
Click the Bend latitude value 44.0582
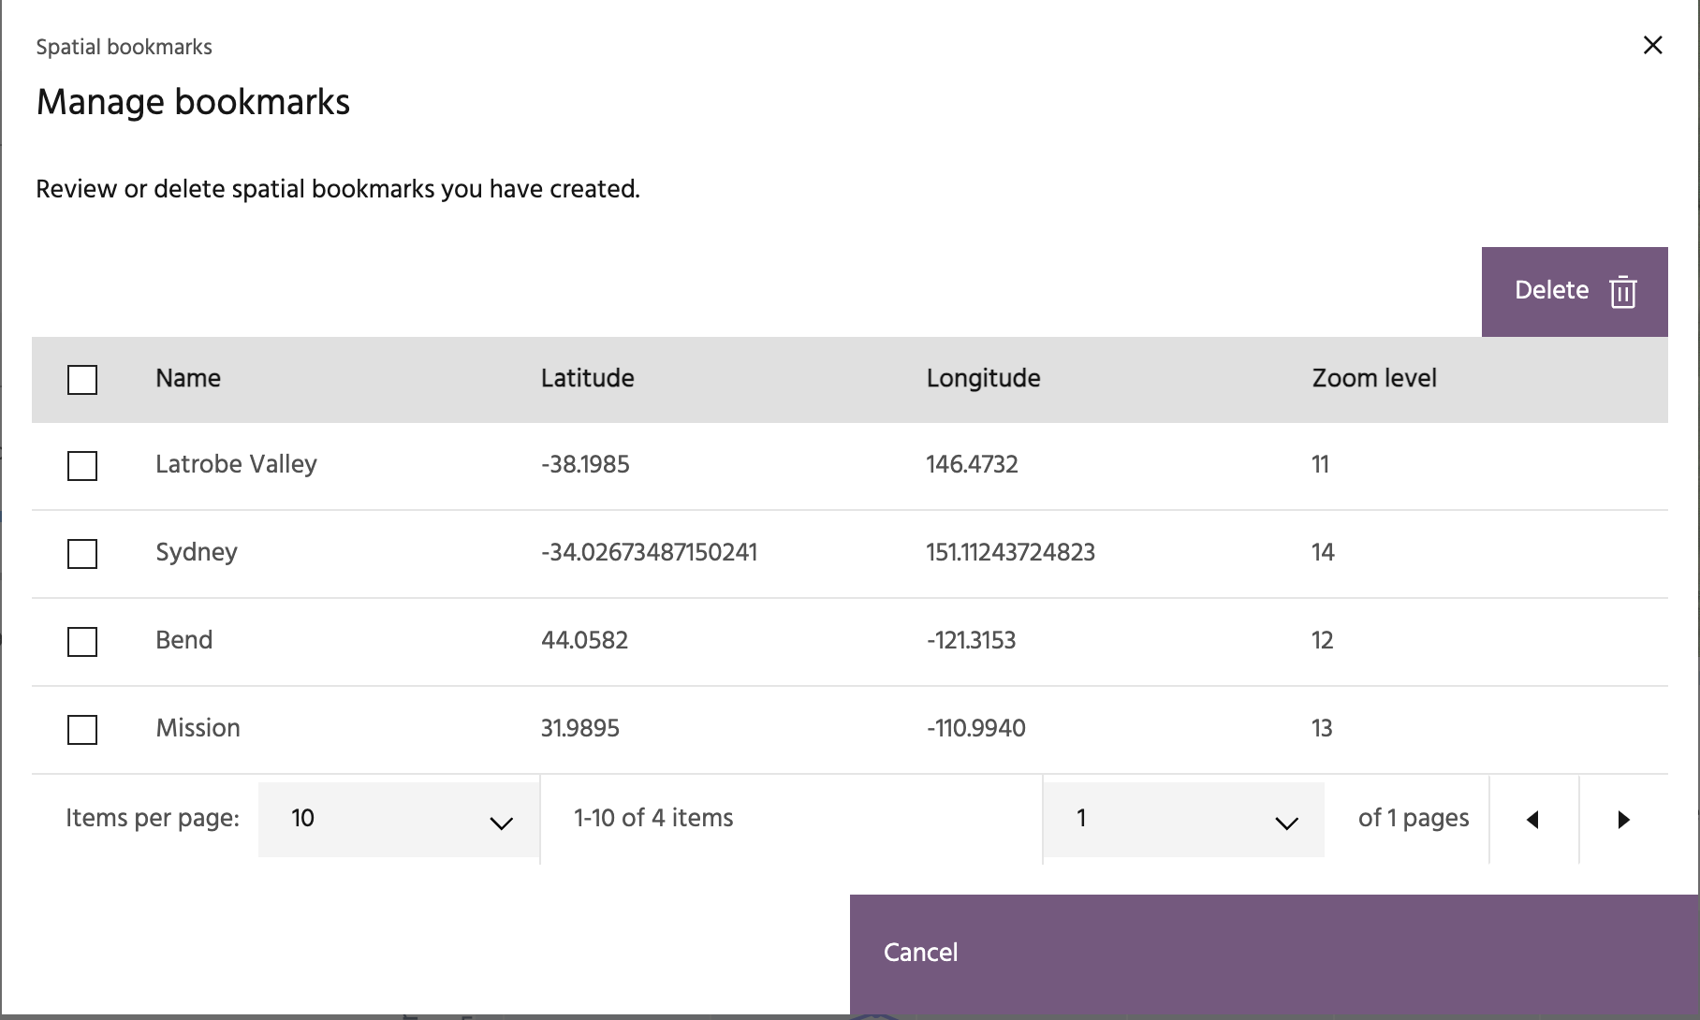point(584,640)
